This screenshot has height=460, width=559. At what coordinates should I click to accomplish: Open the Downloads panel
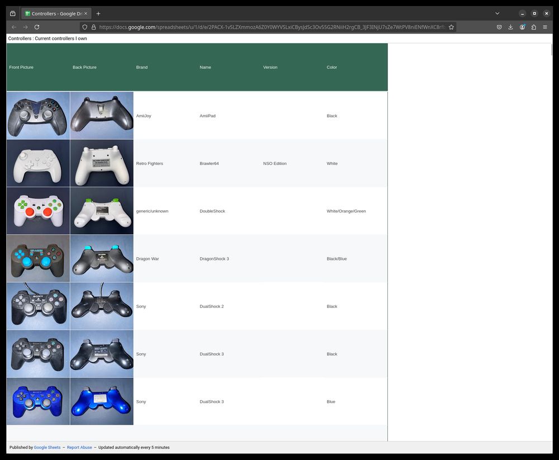click(510, 27)
